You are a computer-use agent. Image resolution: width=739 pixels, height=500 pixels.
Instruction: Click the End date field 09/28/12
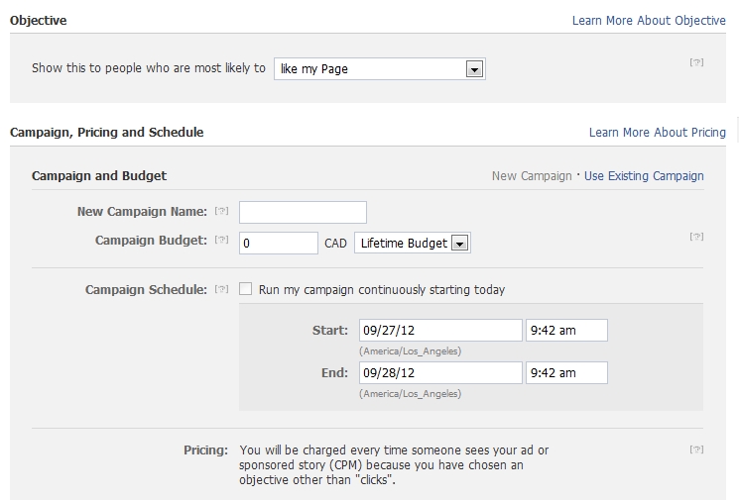pos(440,372)
